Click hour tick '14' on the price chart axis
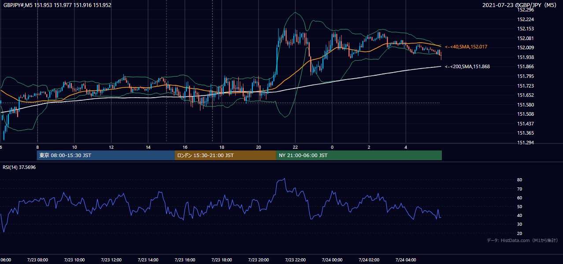This screenshot has height=264, width=563. (148, 147)
